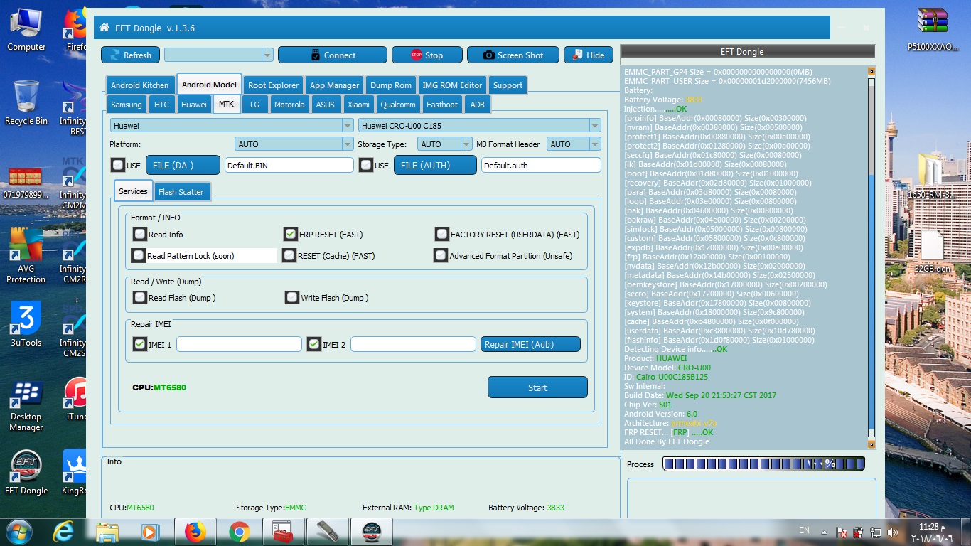971x546 pixels.
Task: Switch to the Android Kitchen tab
Action: pyautogui.click(x=140, y=85)
